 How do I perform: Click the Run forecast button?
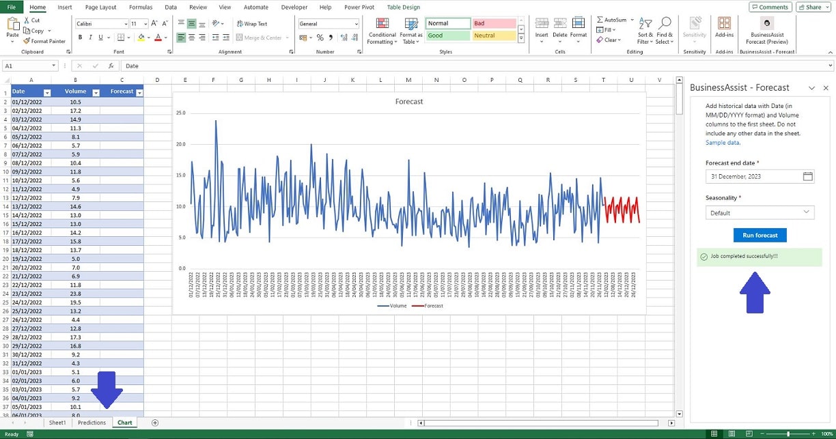760,234
